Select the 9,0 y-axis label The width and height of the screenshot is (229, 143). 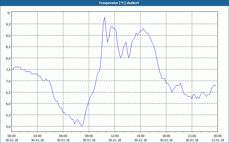tap(8, 36)
